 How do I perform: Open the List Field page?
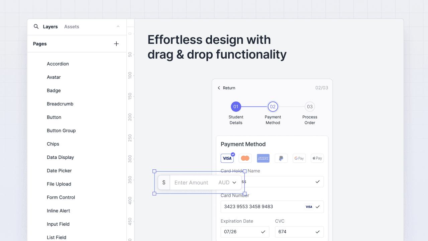(x=57, y=238)
